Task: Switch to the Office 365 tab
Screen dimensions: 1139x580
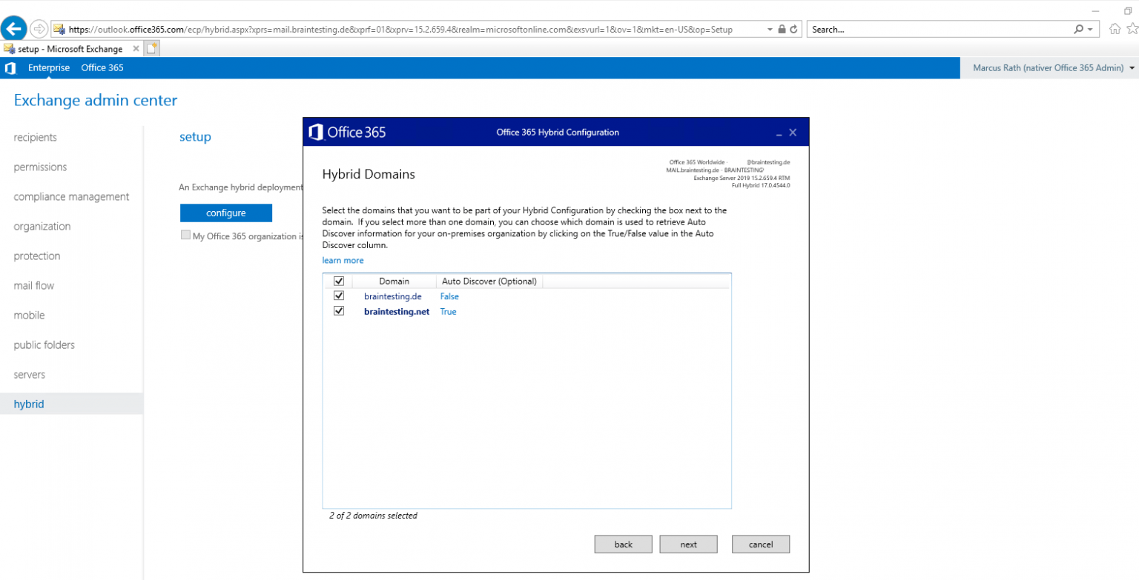Action: [102, 67]
